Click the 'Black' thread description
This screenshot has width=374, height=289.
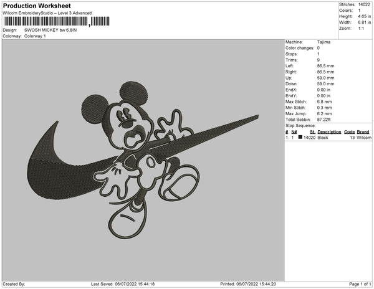tap(323, 138)
